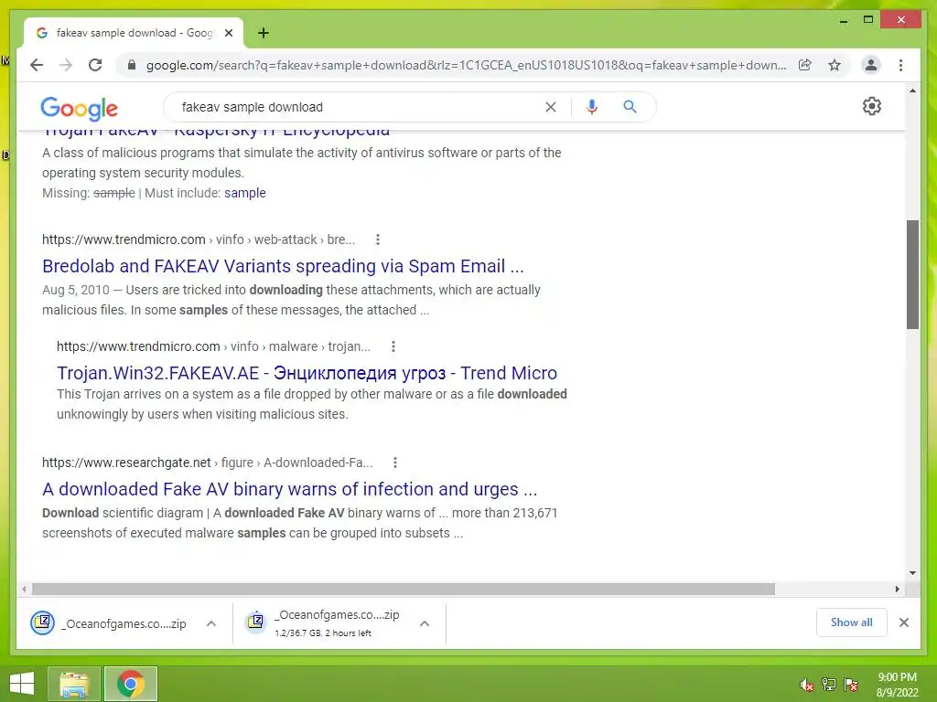Open the Trojan-FakeAV Kaspersky result title
The width and height of the screenshot is (937, 702).
(x=216, y=131)
